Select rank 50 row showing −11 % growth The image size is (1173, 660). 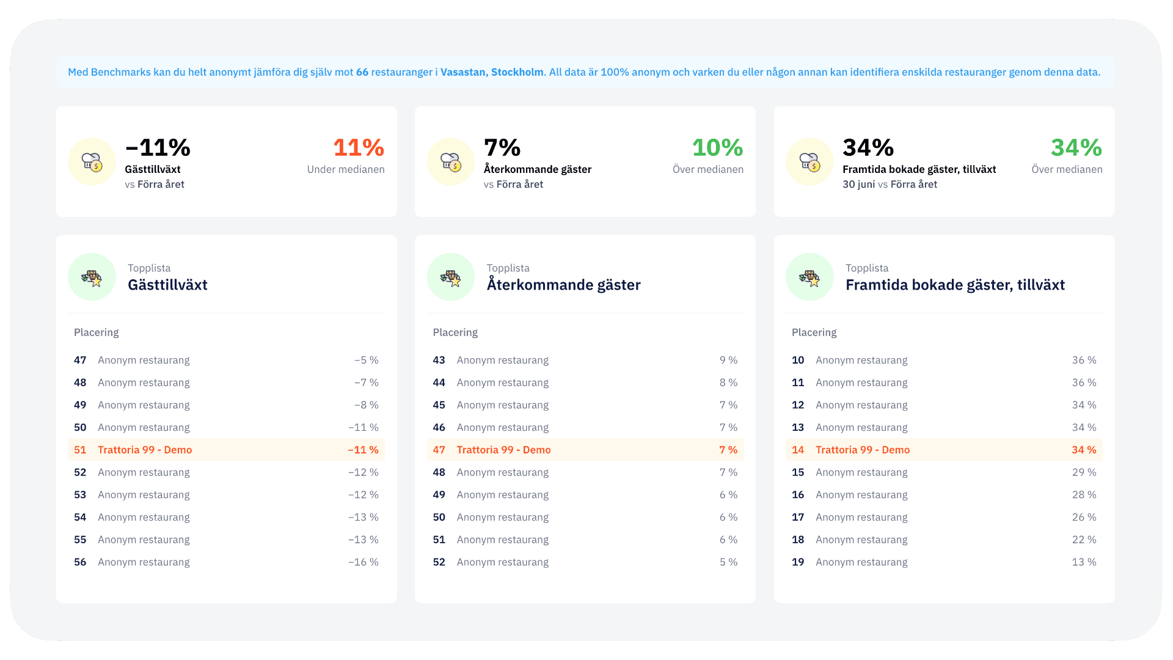[226, 427]
